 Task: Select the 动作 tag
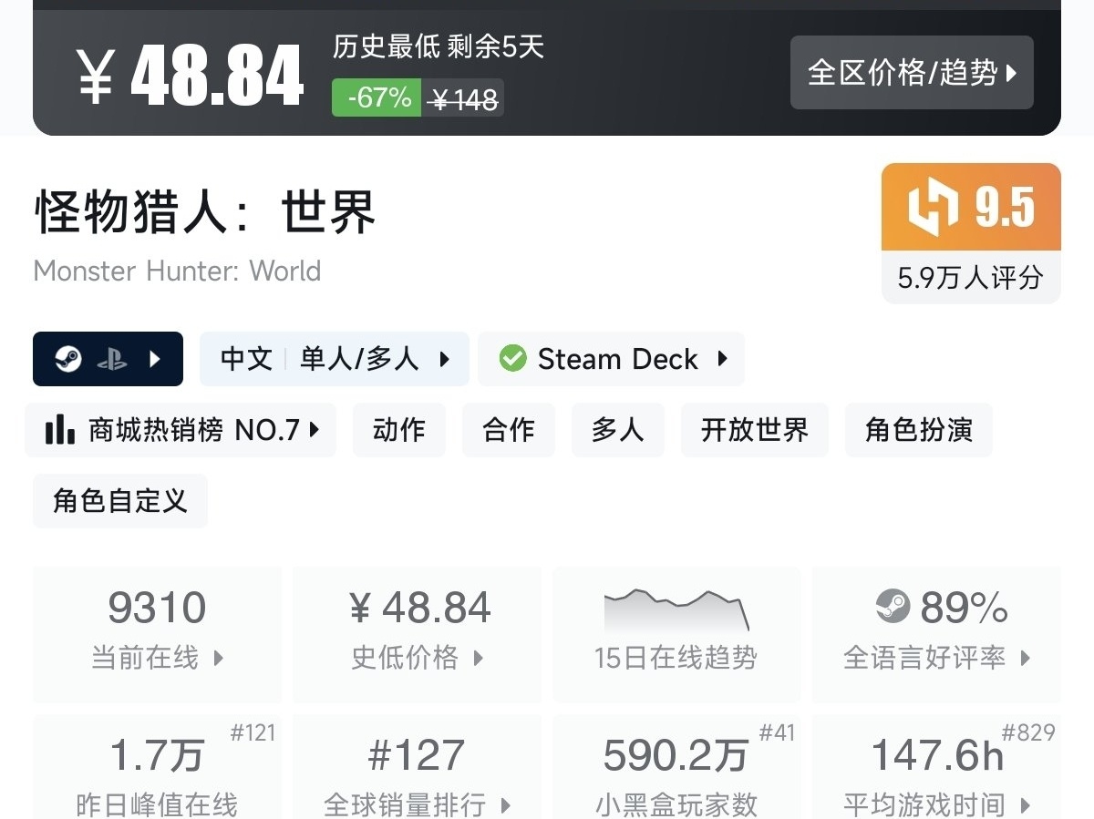tap(399, 429)
